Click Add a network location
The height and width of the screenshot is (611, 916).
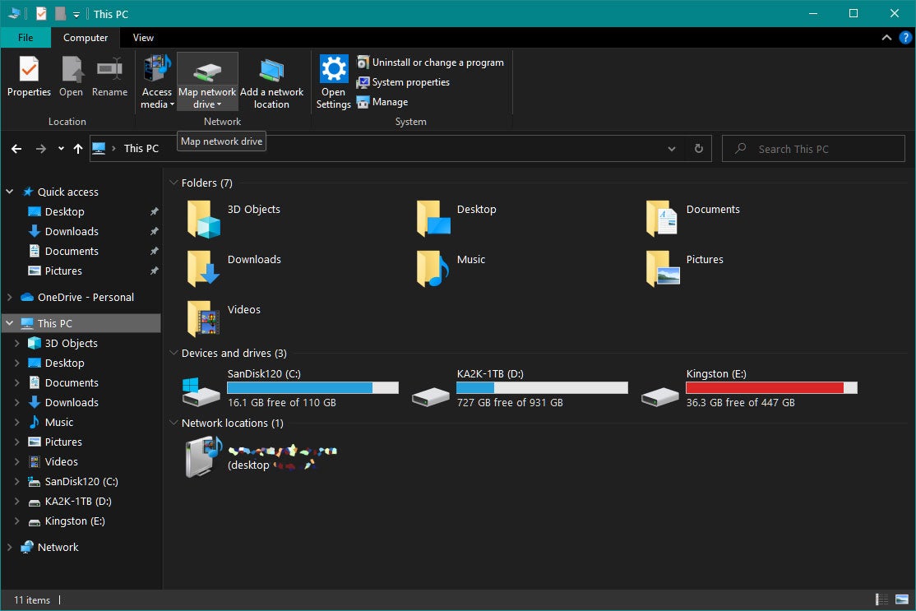coord(271,81)
